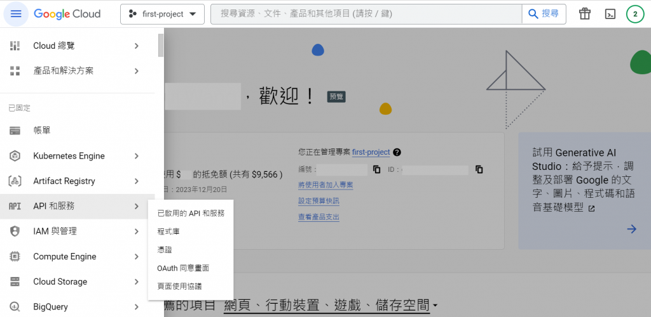Close the hamburger navigation menu
Screen dimensions: 651x317
(16, 14)
